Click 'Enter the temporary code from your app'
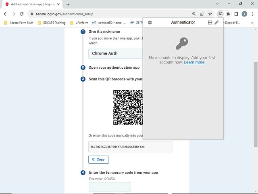Image resolution: width=258 pixels, height=194 pixels. [x=124, y=173]
